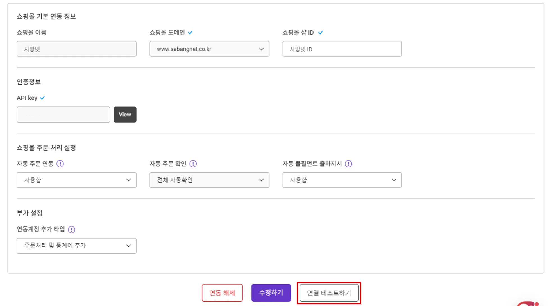Click the API key input field
Viewport: 549px width, 306px height.
tap(63, 115)
